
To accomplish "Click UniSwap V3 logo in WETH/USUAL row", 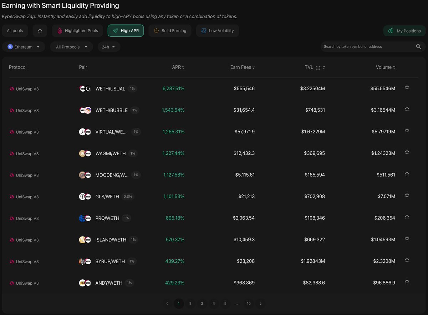I will [12, 89].
